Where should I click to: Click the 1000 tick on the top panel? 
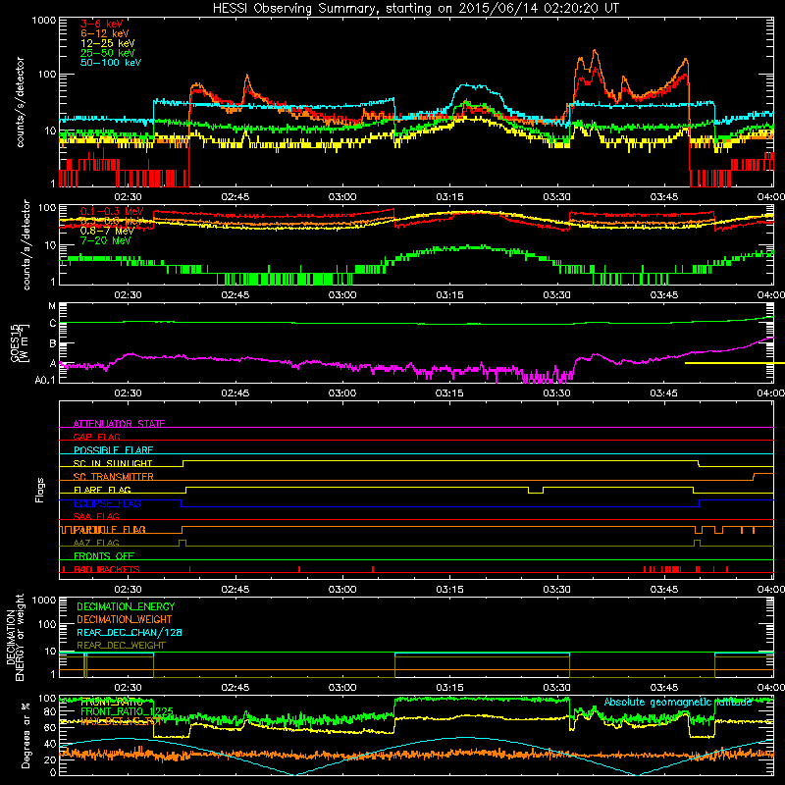click(44, 21)
